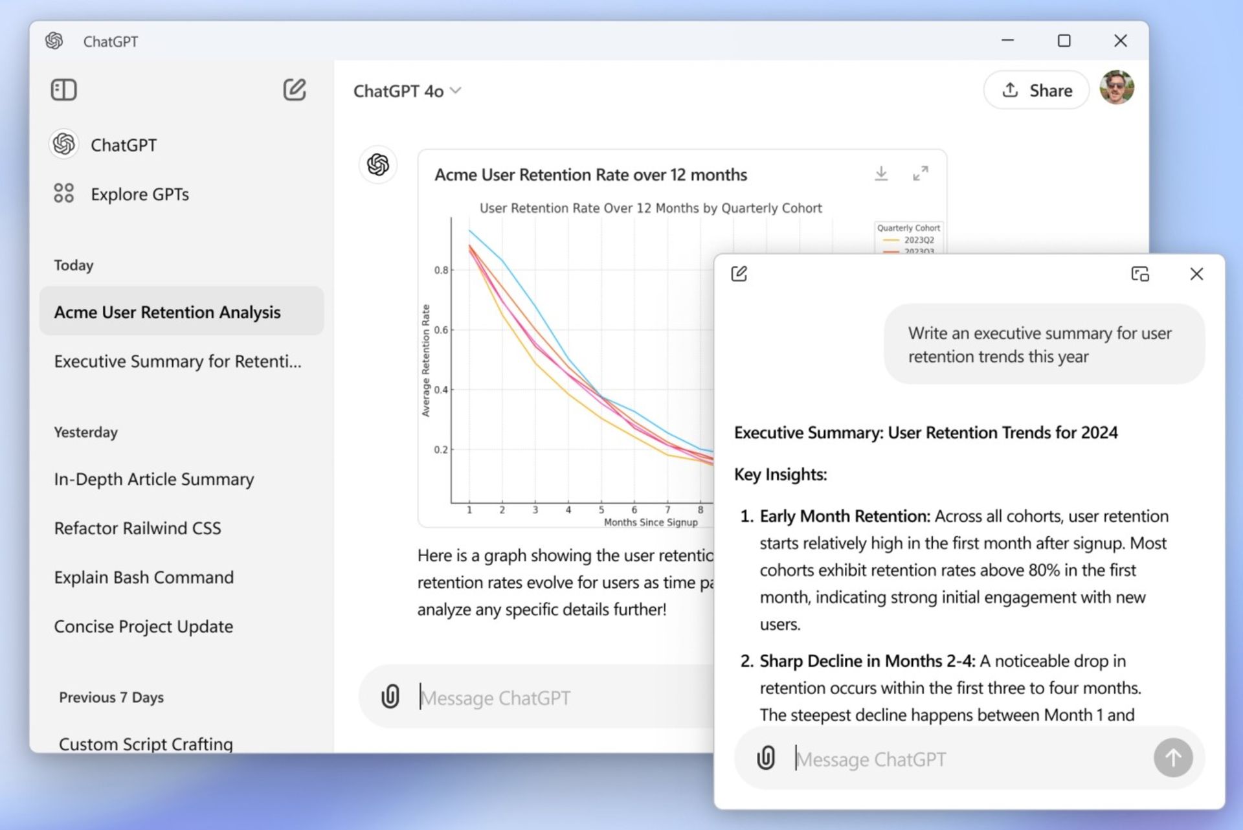Maximize the ChatGPT window
The width and height of the screenshot is (1243, 830).
[1064, 41]
